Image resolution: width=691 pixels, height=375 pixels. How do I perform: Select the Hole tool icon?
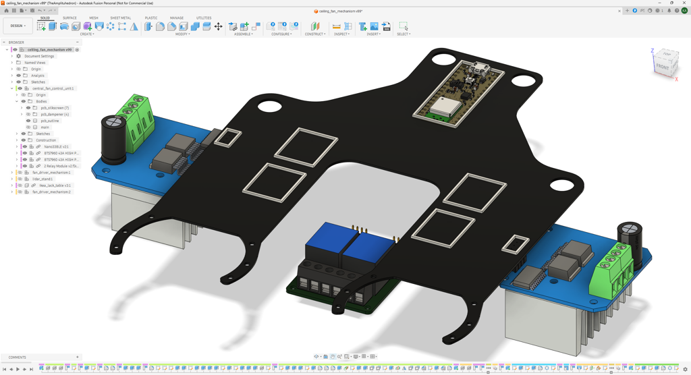(76, 26)
